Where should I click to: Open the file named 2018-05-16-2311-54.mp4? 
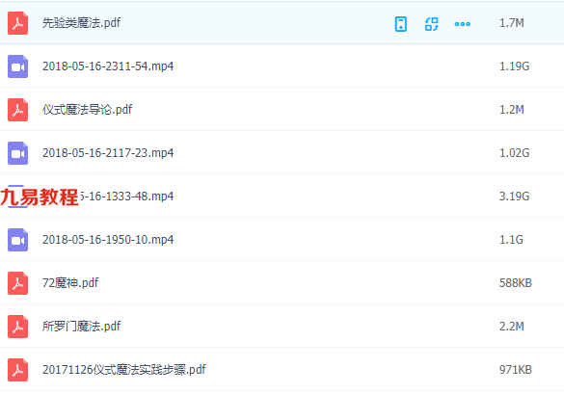tap(108, 66)
